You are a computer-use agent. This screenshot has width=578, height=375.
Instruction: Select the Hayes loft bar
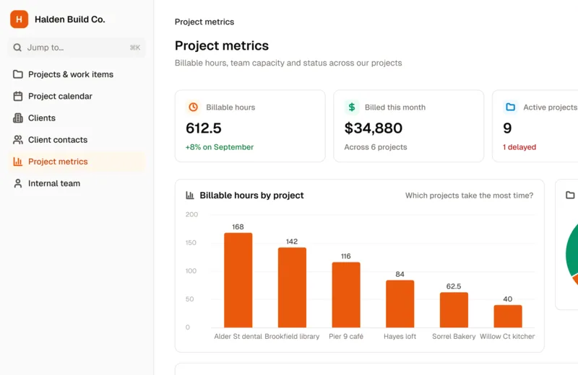[x=400, y=304]
